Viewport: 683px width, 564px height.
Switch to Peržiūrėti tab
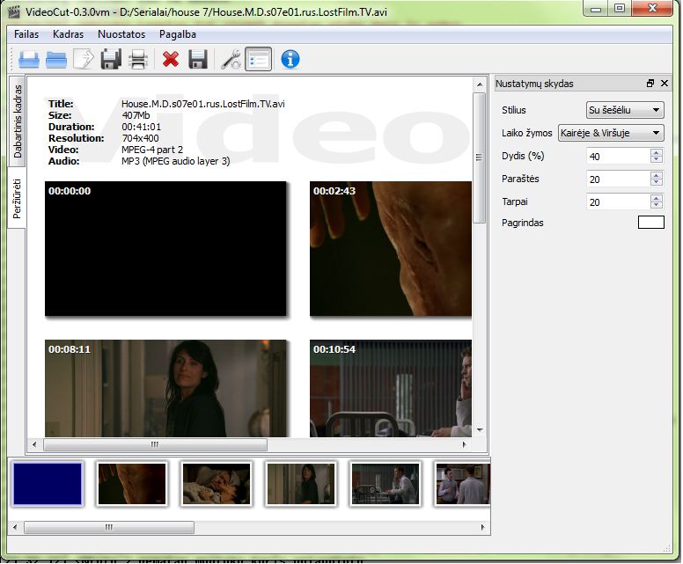click(17, 199)
